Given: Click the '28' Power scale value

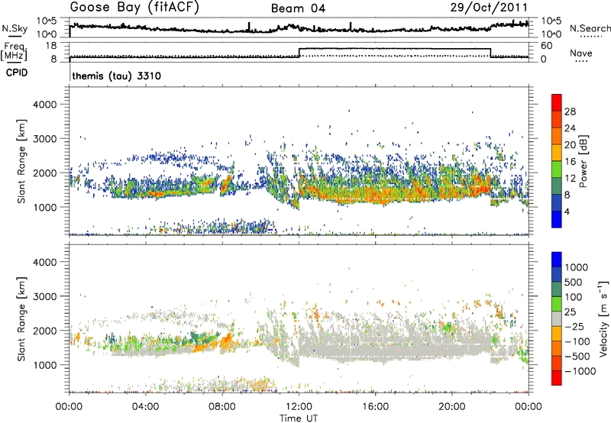Looking at the screenshot, I should 570,111.
